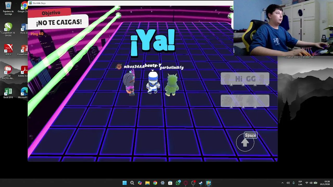Open PDF X desktop shortcut
Viewport: 333px width, 187px height.
[8, 50]
